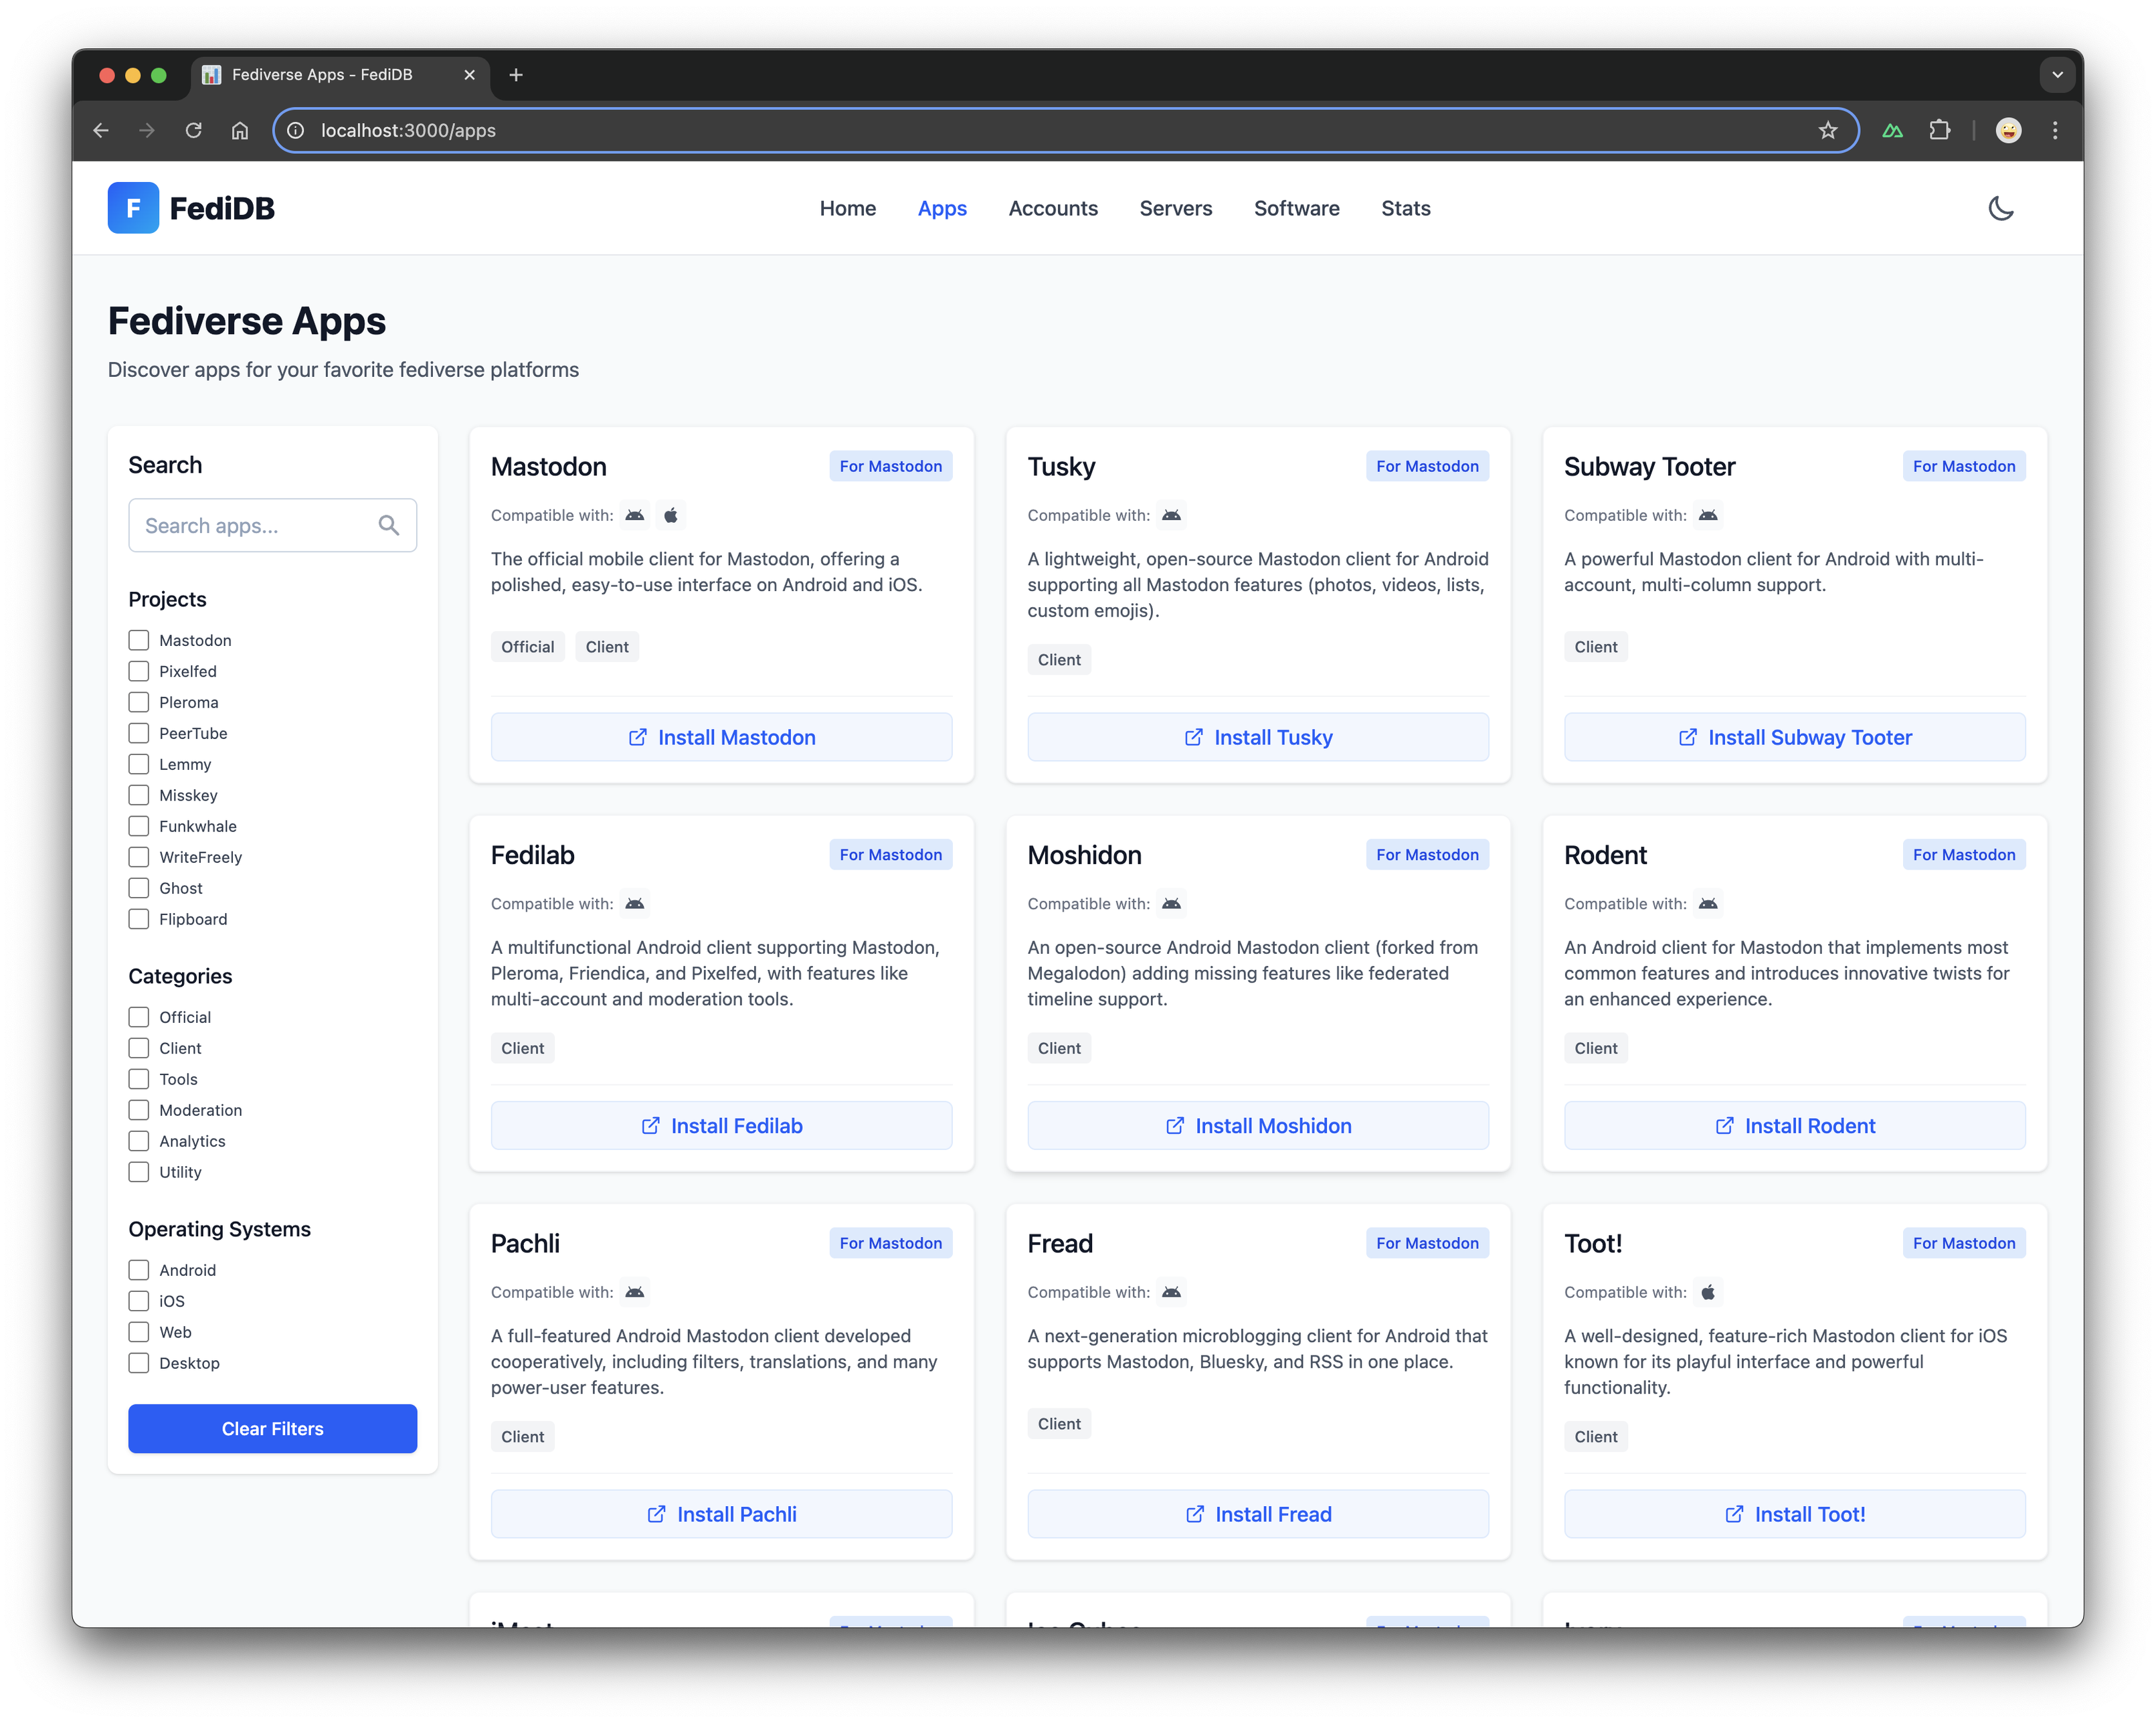Click the Apple icon on the Mastodon card
Viewport: 2156px width, 1723px height.
(671, 515)
